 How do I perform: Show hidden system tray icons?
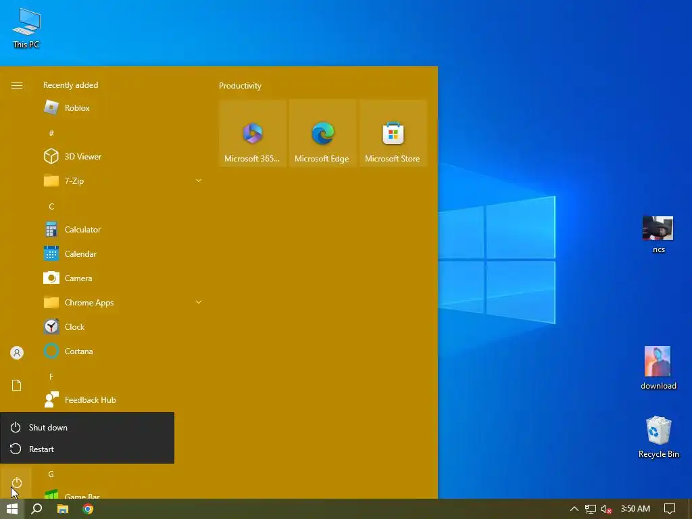(x=574, y=509)
